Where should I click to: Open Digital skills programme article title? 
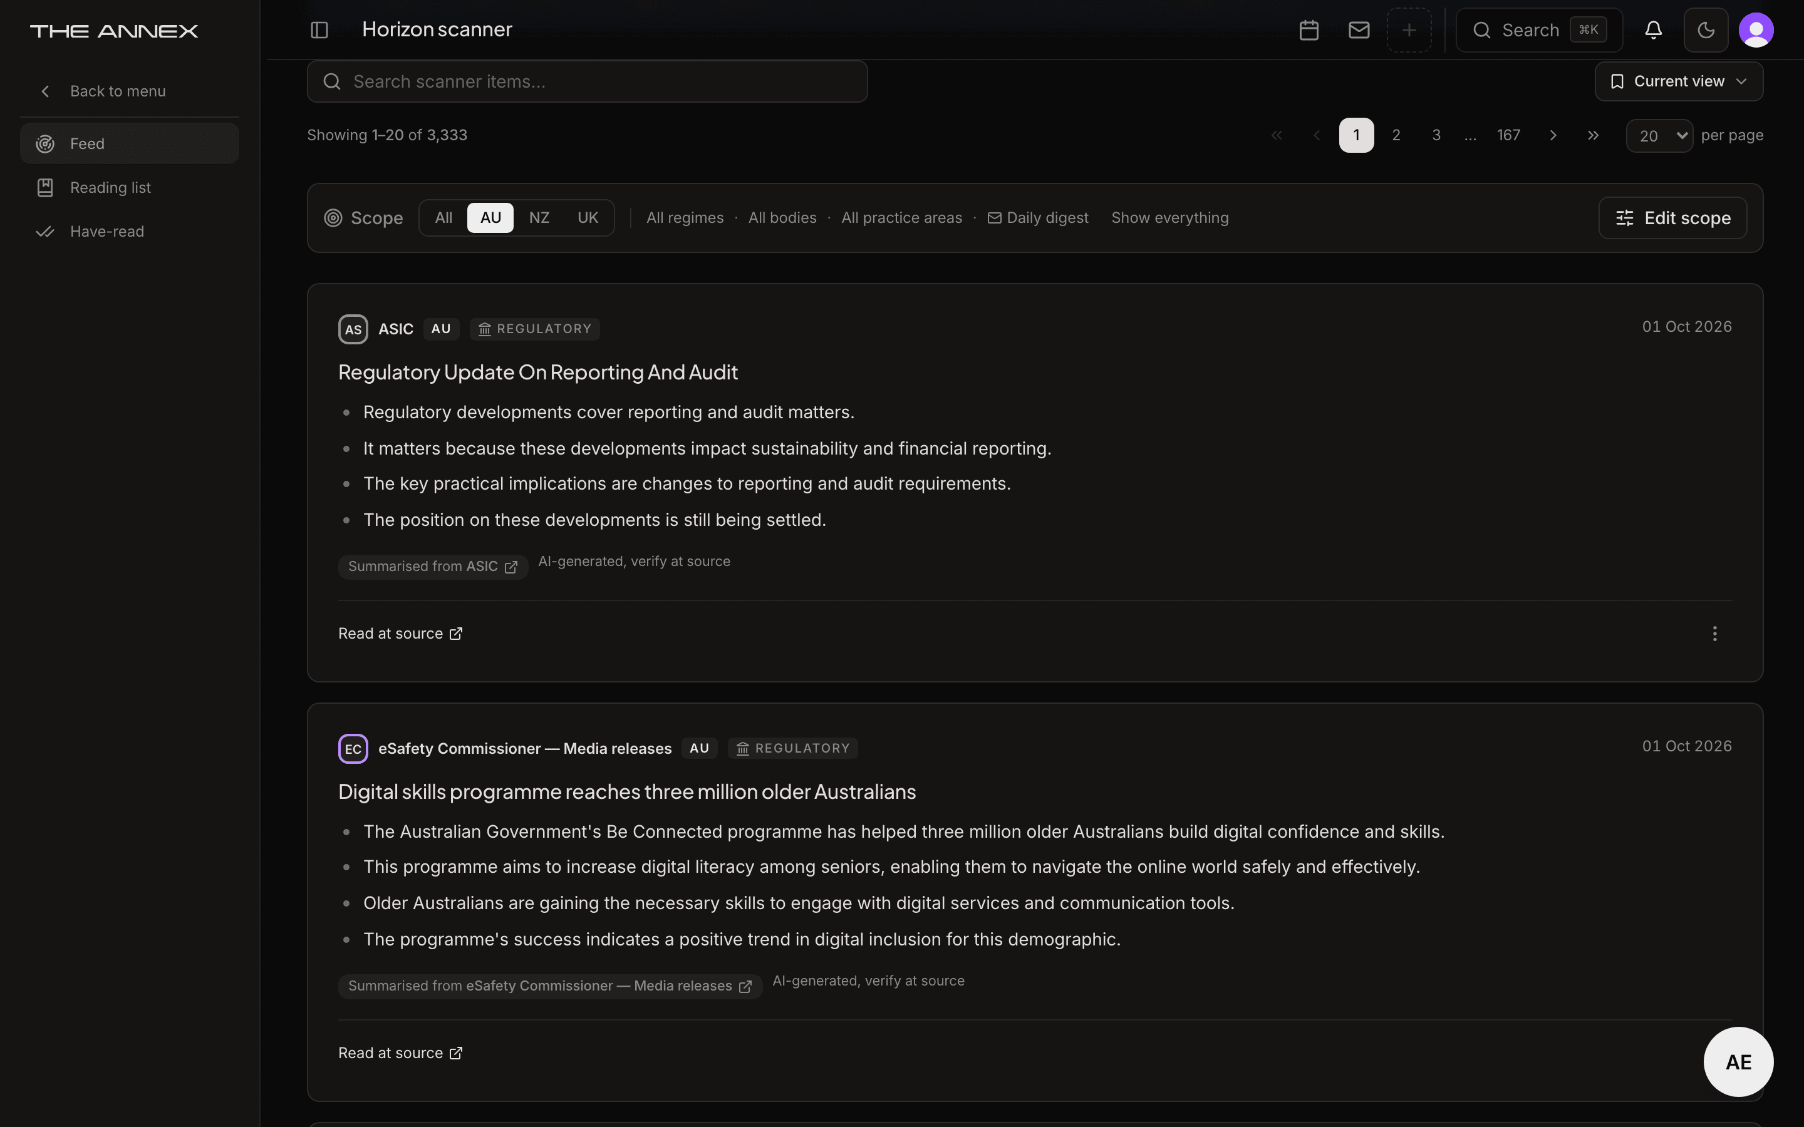point(627,791)
